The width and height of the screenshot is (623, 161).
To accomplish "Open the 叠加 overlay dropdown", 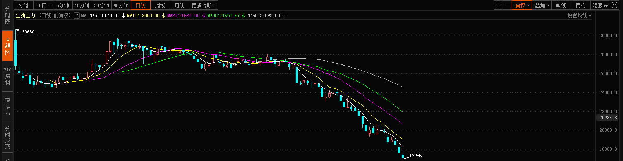I will tap(542, 5).
